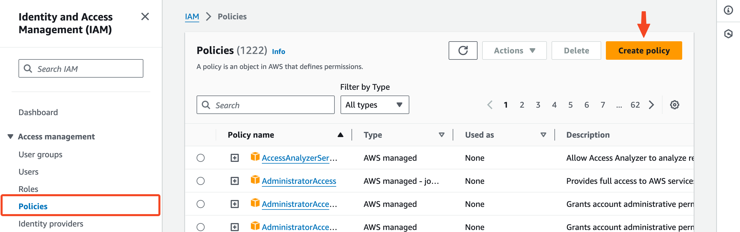740x232 pixels.
Task: Jump to page 62 of policies
Action: click(635, 105)
